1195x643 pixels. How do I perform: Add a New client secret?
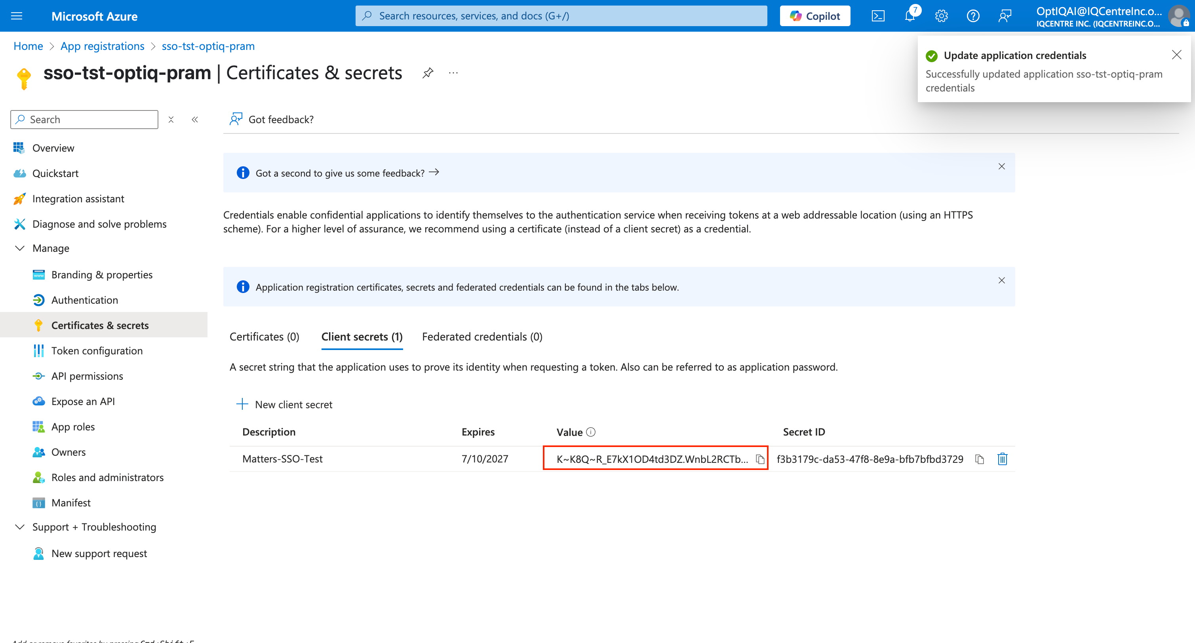point(284,405)
